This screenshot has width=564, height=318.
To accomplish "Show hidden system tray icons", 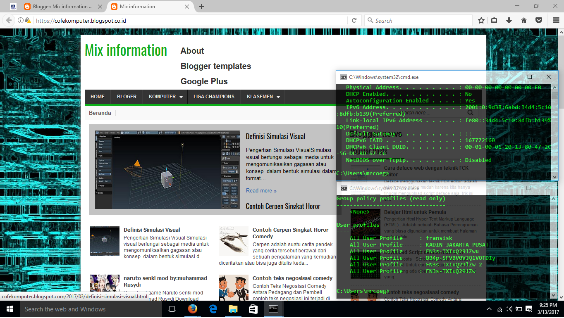I will click(489, 309).
